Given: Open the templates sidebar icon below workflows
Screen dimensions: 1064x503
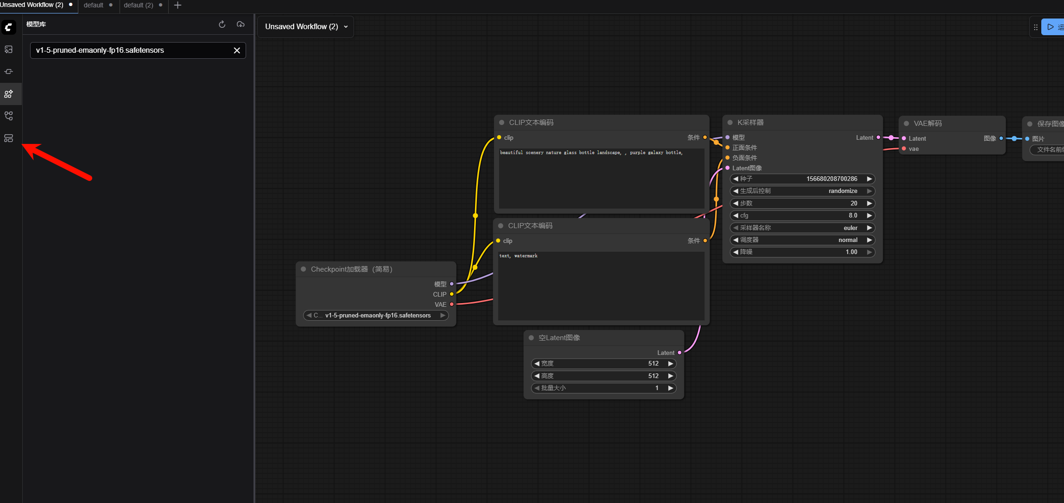Looking at the screenshot, I should (9, 138).
